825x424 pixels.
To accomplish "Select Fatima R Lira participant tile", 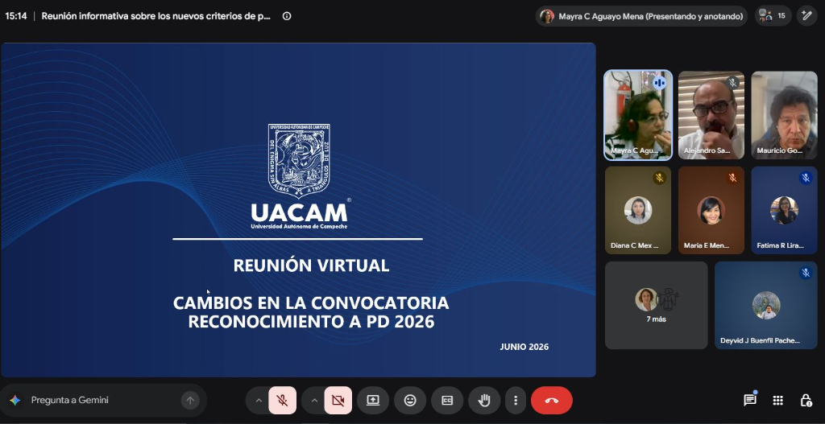I will pyautogui.click(x=784, y=210).
